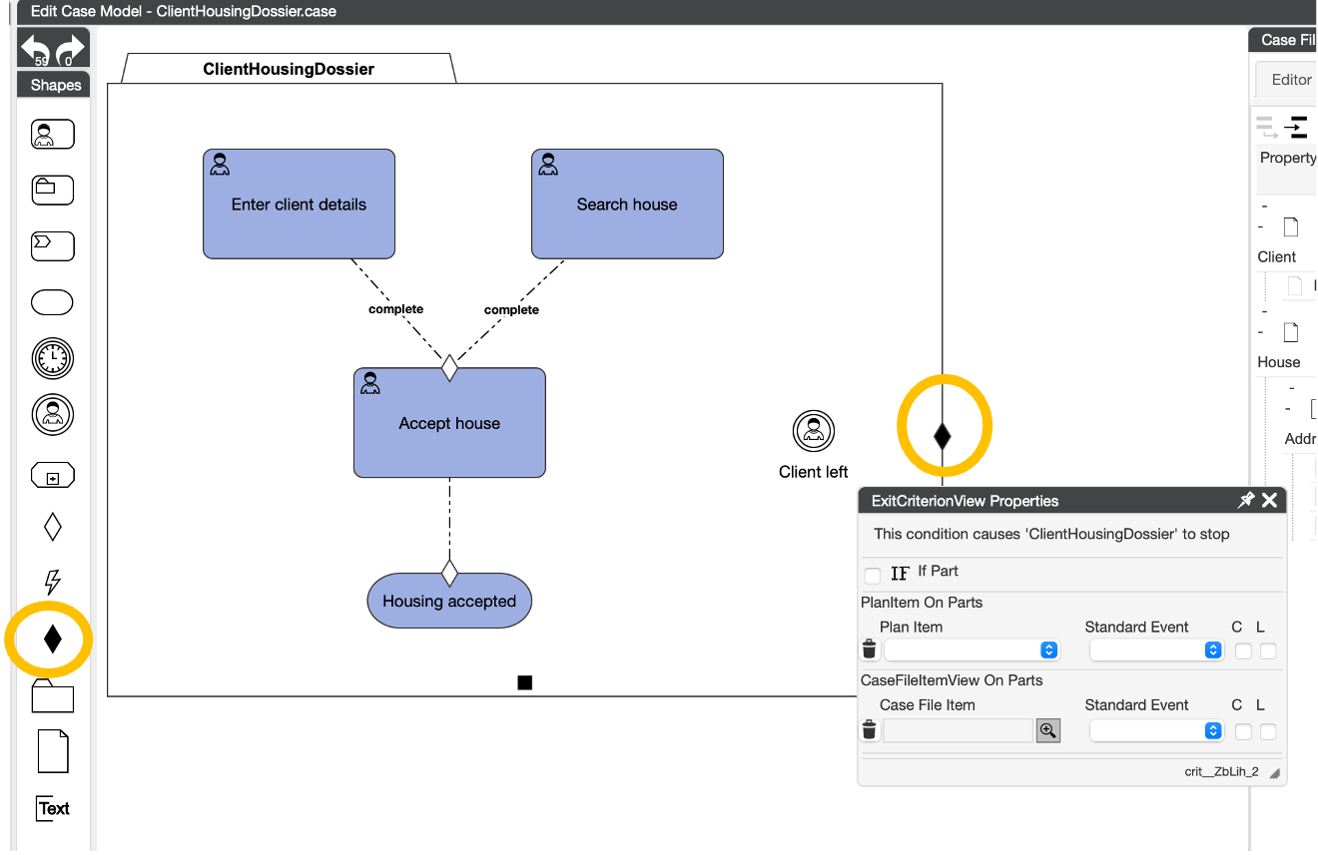Switch to the Editor tab
The width and height of the screenshot is (1318, 855).
click(x=1290, y=80)
